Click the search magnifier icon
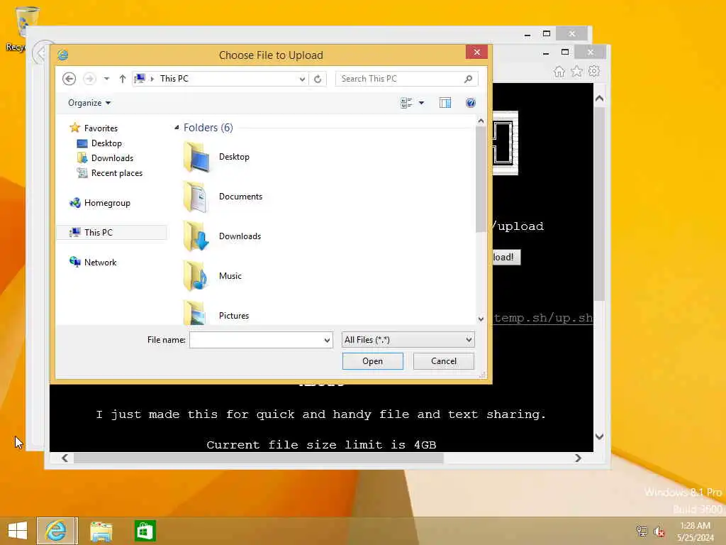Viewport: 726px width, 545px height. click(x=468, y=79)
